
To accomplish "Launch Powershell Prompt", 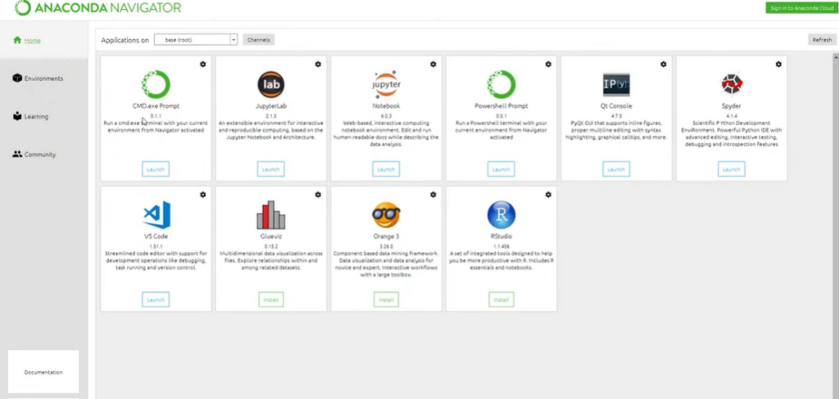I will pos(501,169).
